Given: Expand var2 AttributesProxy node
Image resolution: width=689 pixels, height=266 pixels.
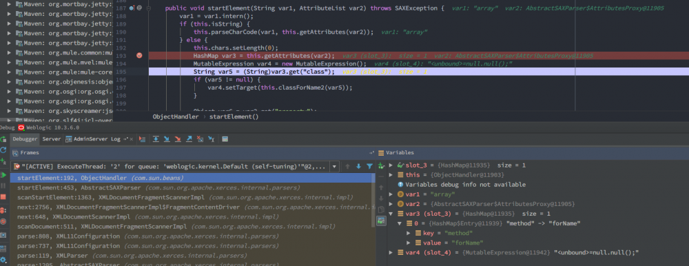Looking at the screenshot, I should point(391,204).
